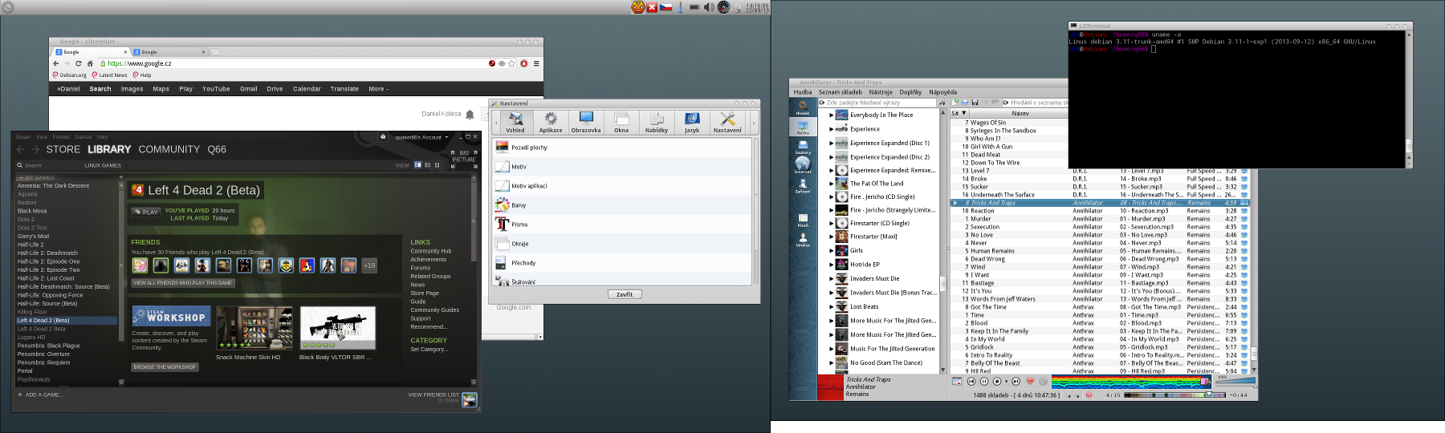Open the Obrazovka monitor settings tab

tap(586, 123)
